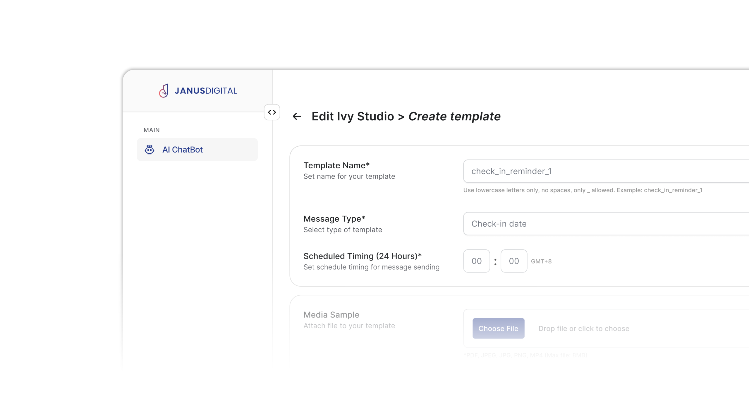Image resolution: width=749 pixels, height=404 pixels.
Task: Click the back arrow icon
Action: click(297, 117)
